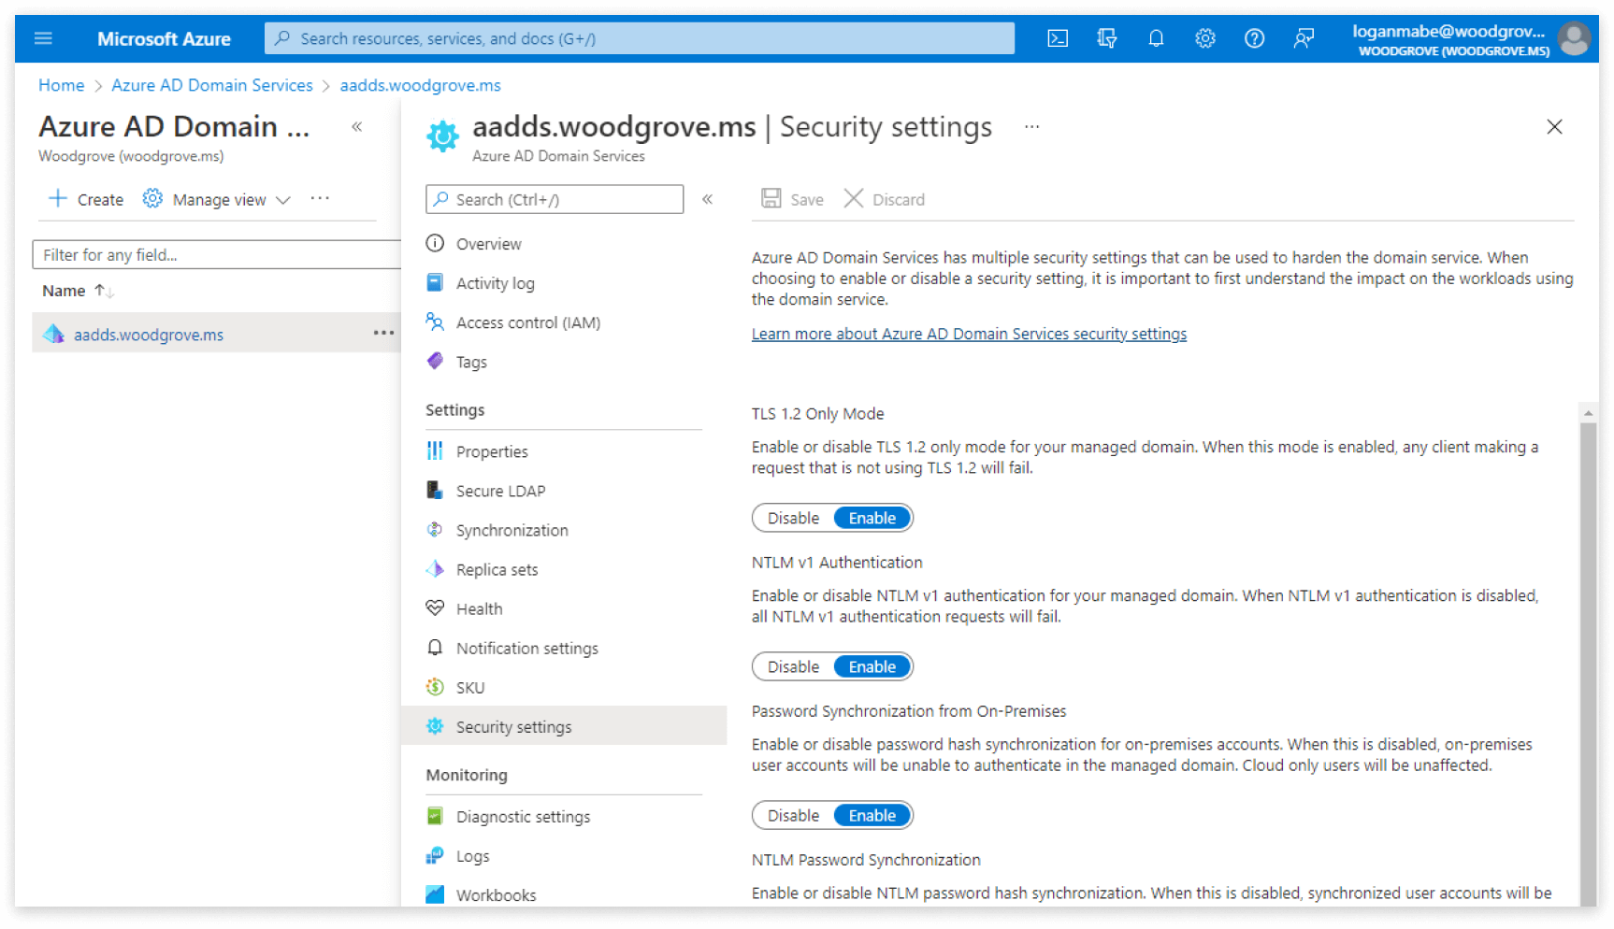Open Cloud Shell from top bar
This screenshot has height=929, width=1614.
point(1058,38)
